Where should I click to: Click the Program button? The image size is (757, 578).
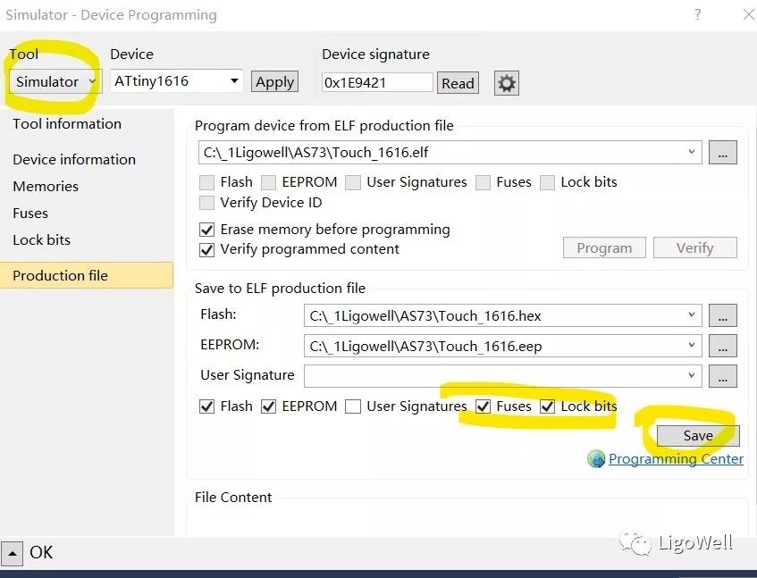pyautogui.click(x=604, y=247)
